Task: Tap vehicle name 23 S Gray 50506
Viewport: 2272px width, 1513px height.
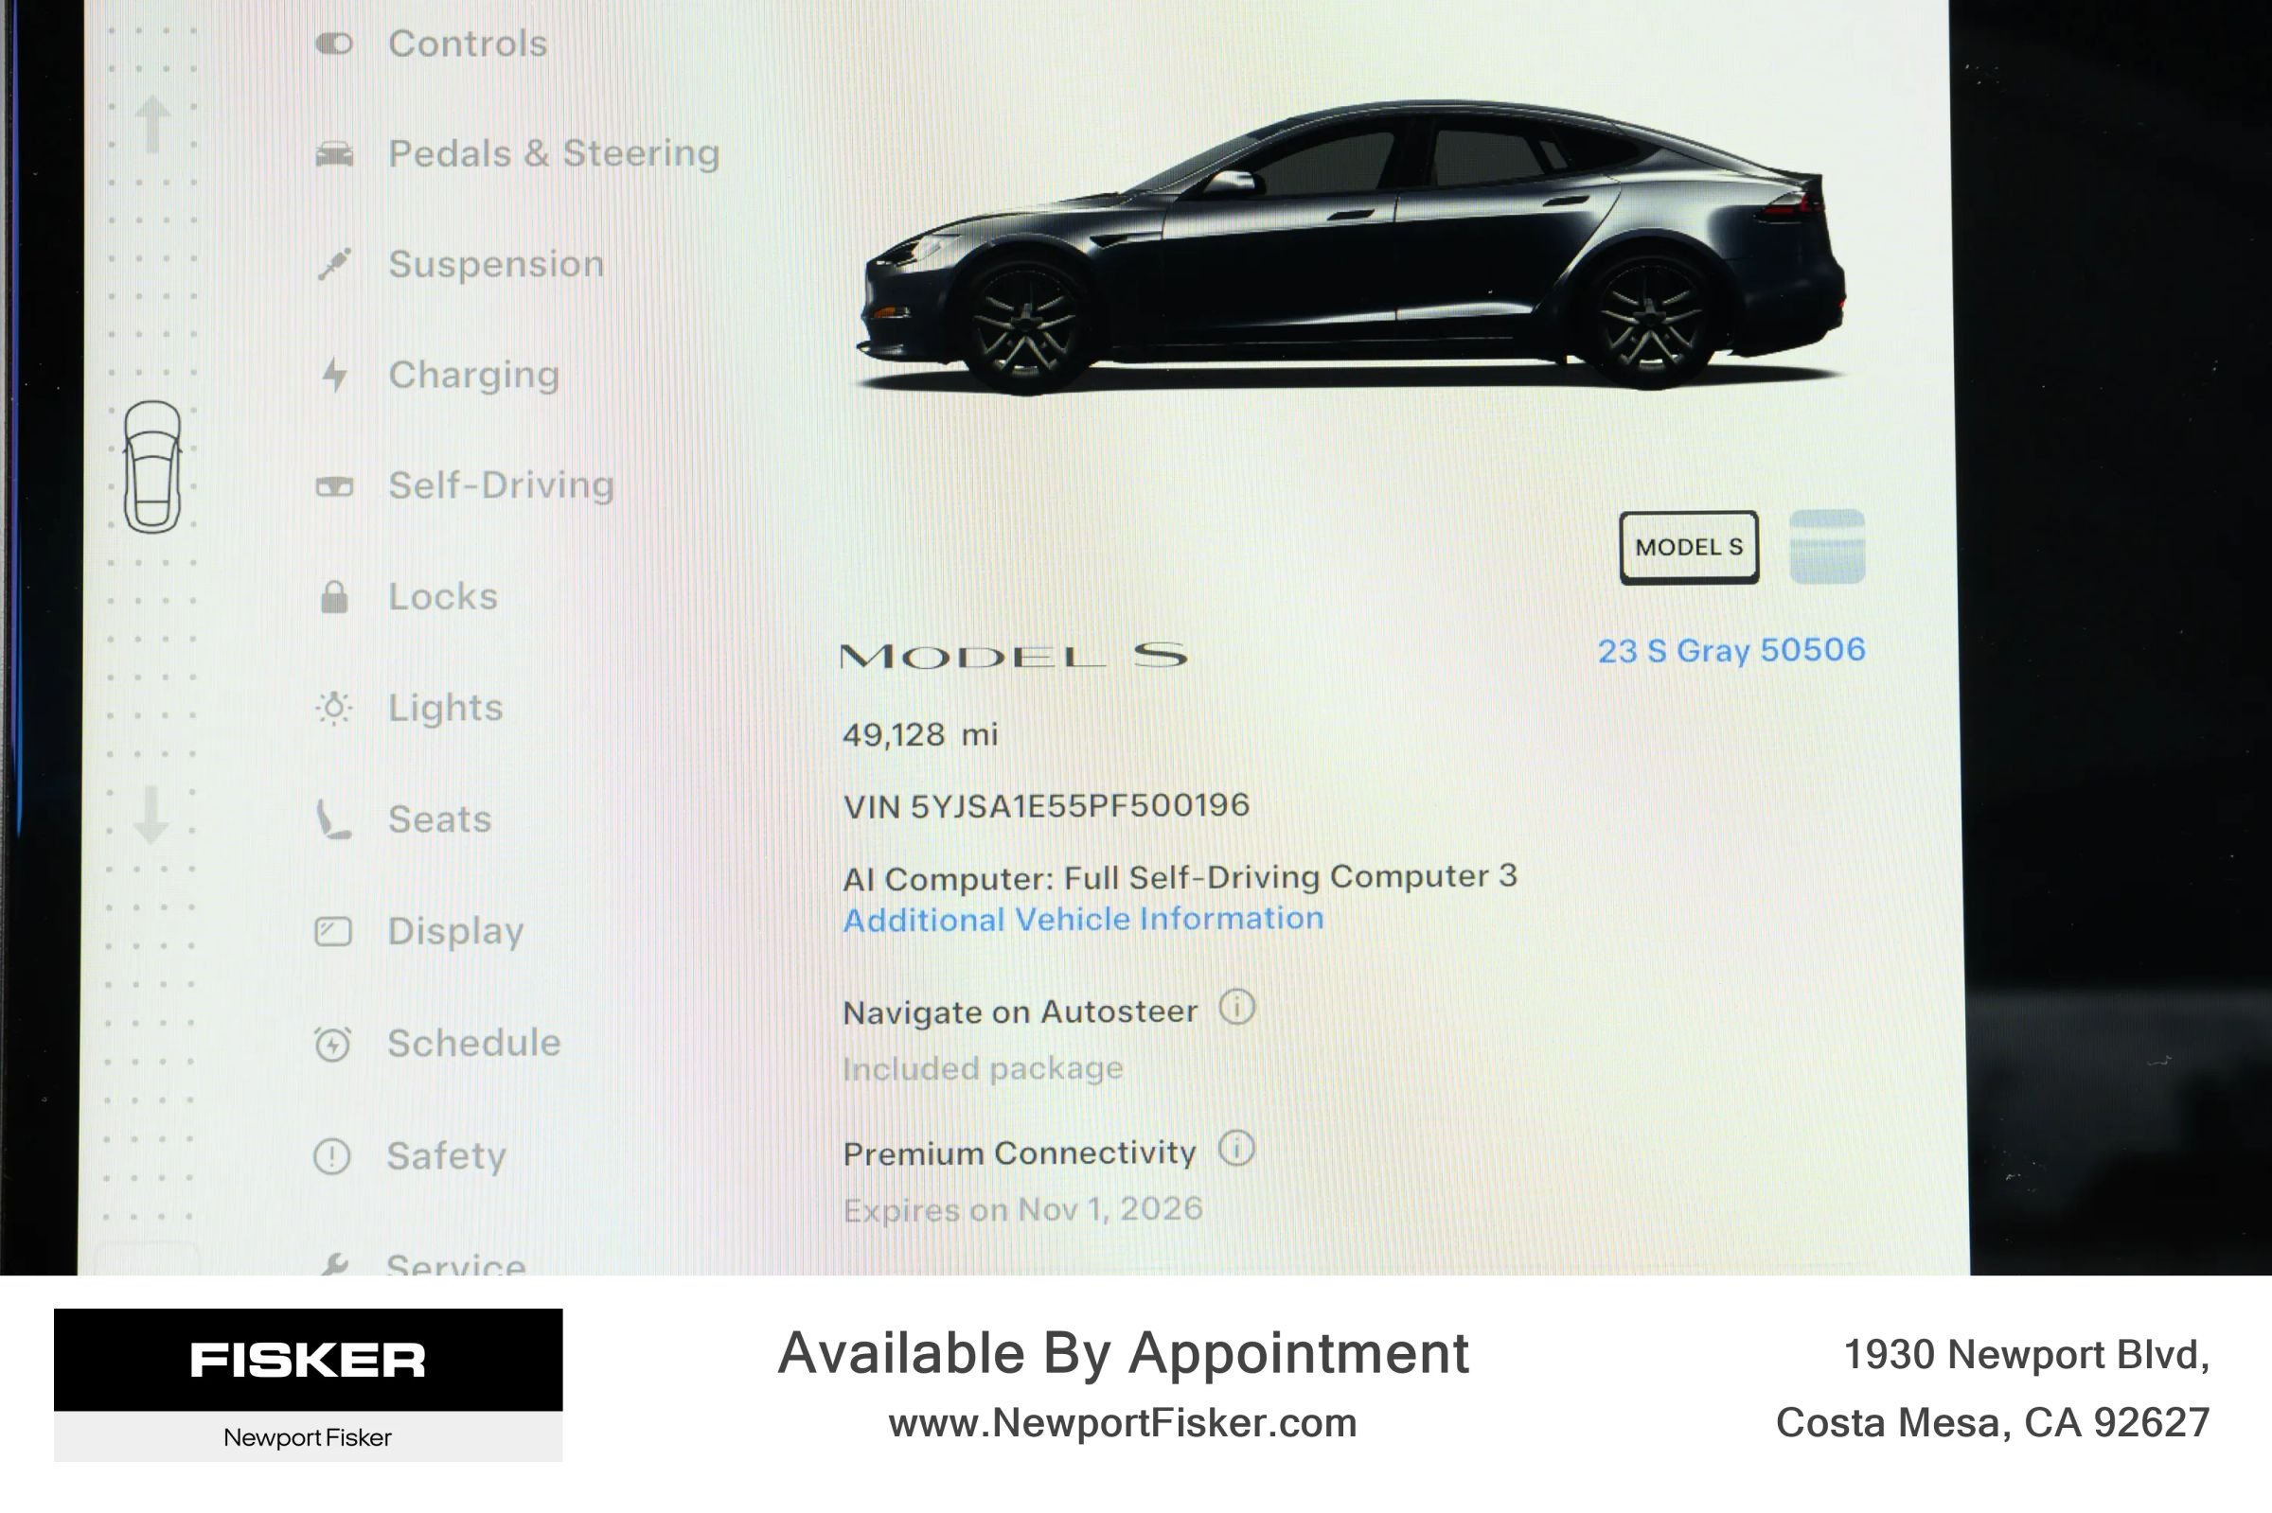Action: point(1731,650)
